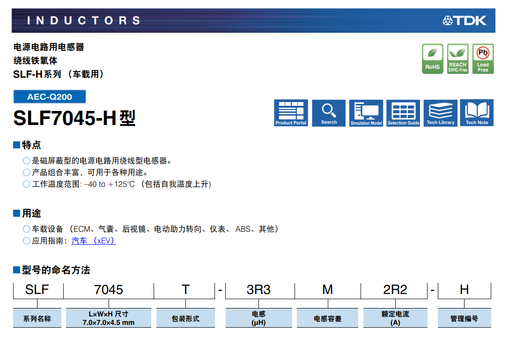This screenshot has height=338, width=509.
Task: Click the 7045 dimension code box
Action: point(109,290)
